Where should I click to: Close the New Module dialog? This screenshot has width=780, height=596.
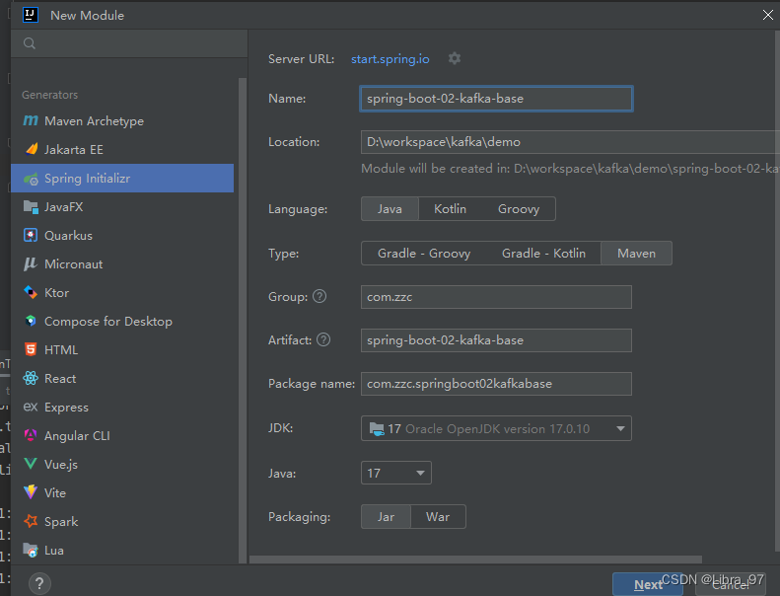tap(767, 15)
